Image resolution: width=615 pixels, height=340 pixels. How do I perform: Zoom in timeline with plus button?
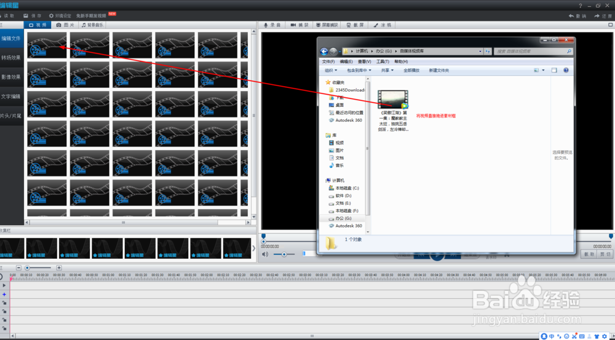tap(59, 268)
